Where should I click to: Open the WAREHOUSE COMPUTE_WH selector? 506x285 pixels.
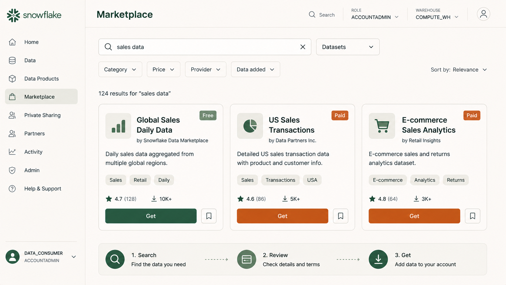tap(437, 14)
